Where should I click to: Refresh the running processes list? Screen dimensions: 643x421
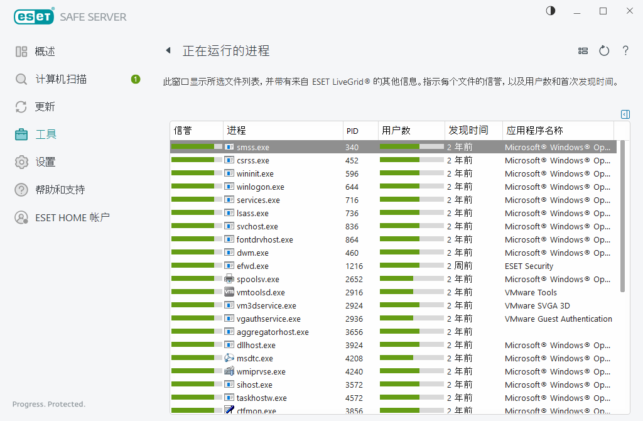tap(604, 51)
